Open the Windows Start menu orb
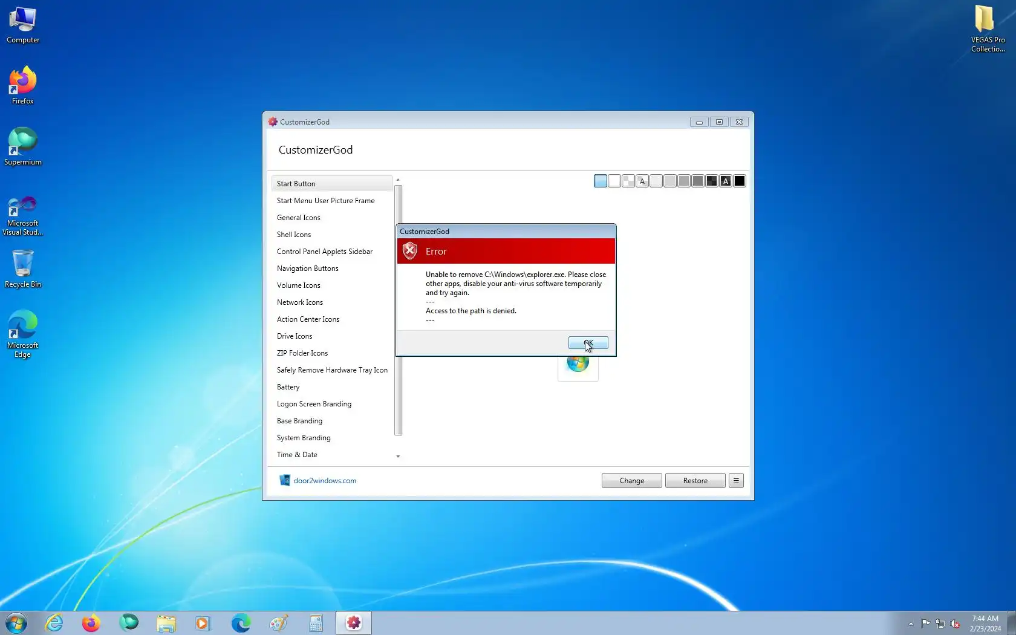This screenshot has height=635, width=1016. 16,623
